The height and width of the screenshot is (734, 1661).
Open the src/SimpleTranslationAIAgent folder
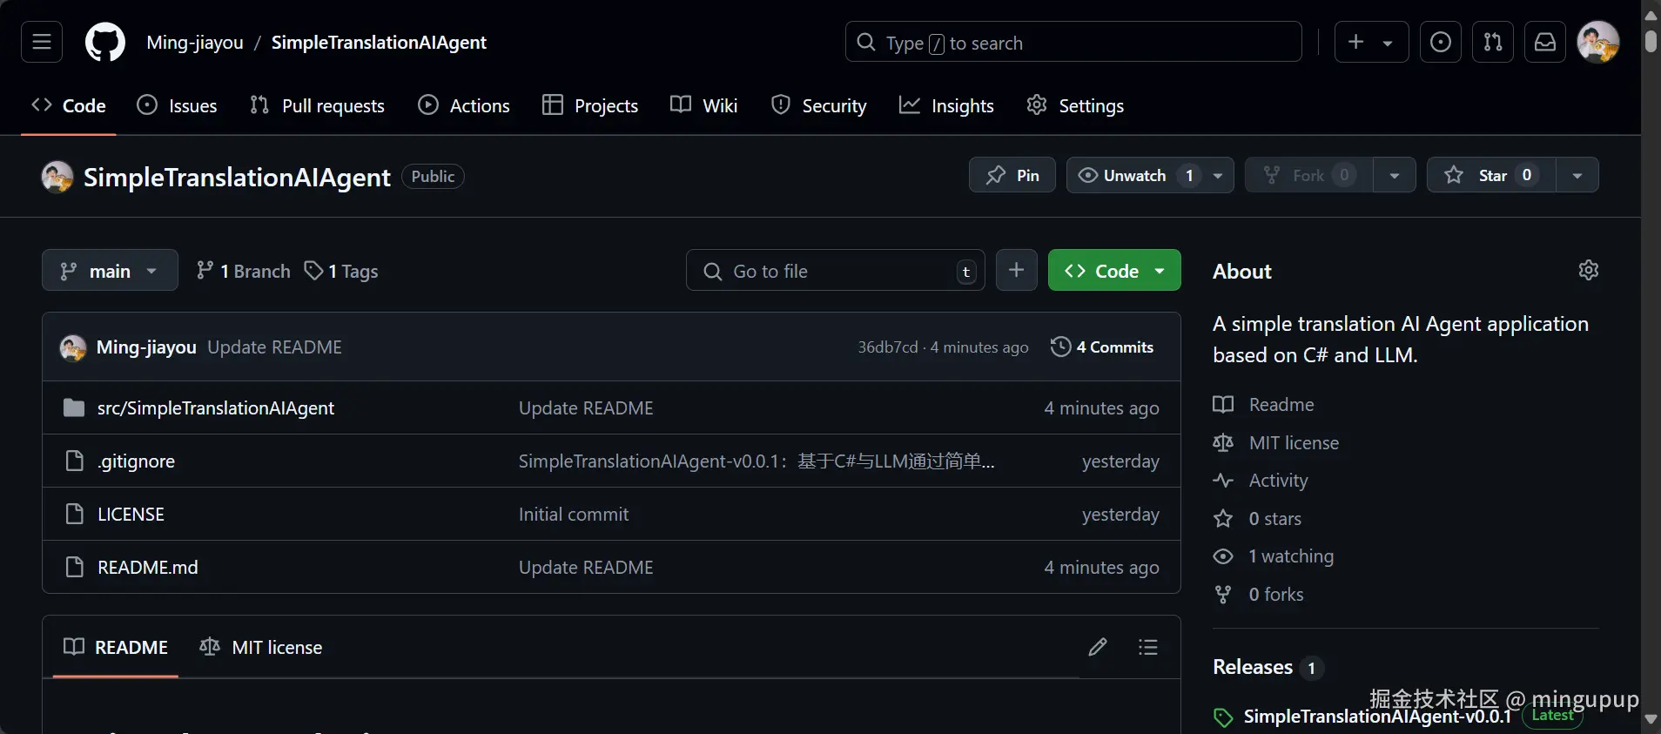[215, 407]
